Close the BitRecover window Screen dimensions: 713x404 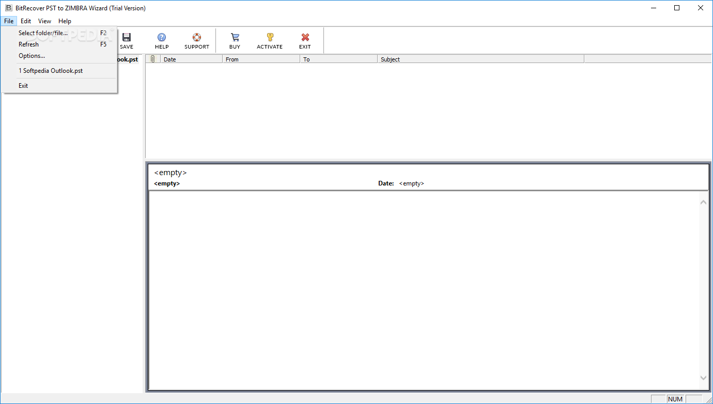(701, 8)
